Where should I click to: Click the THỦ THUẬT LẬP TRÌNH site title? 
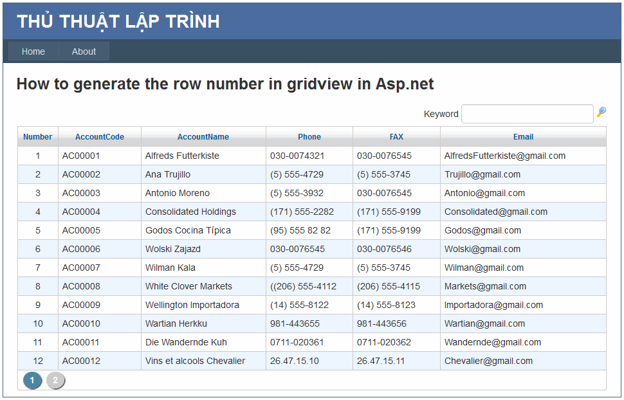[119, 21]
